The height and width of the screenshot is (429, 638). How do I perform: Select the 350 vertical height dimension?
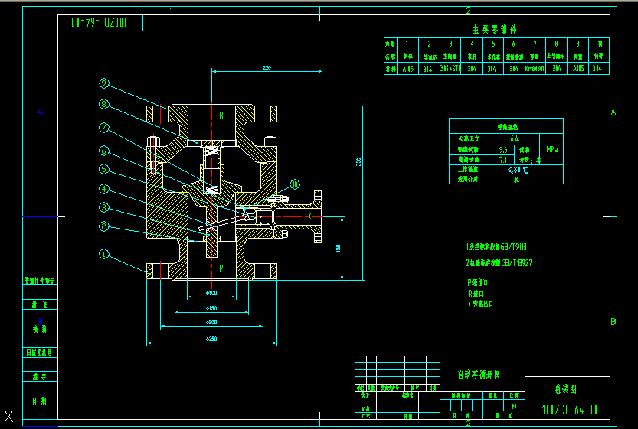(358, 162)
